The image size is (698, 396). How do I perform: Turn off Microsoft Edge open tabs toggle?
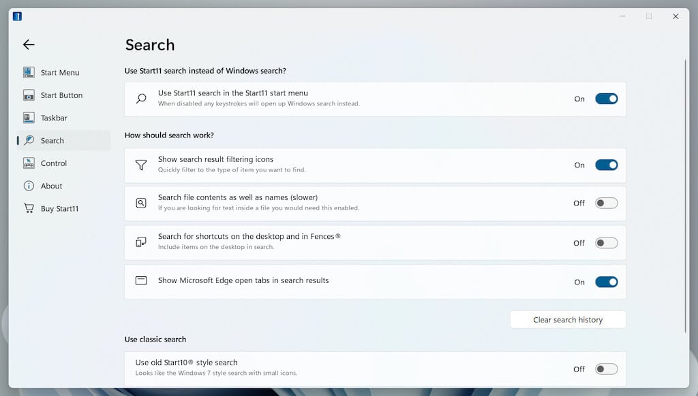click(606, 282)
